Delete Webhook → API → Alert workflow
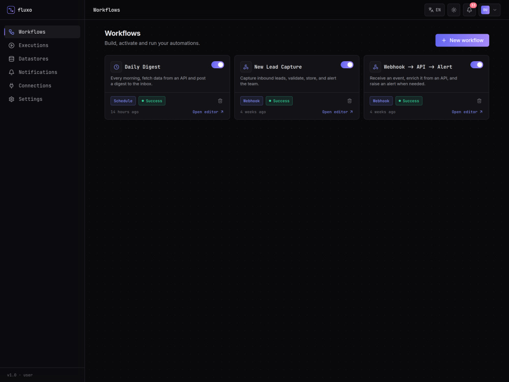 pos(479,101)
